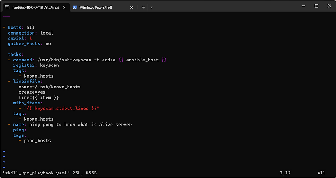Switch to the root@ip-10-0-0-118 terminal tab

coord(35,7)
